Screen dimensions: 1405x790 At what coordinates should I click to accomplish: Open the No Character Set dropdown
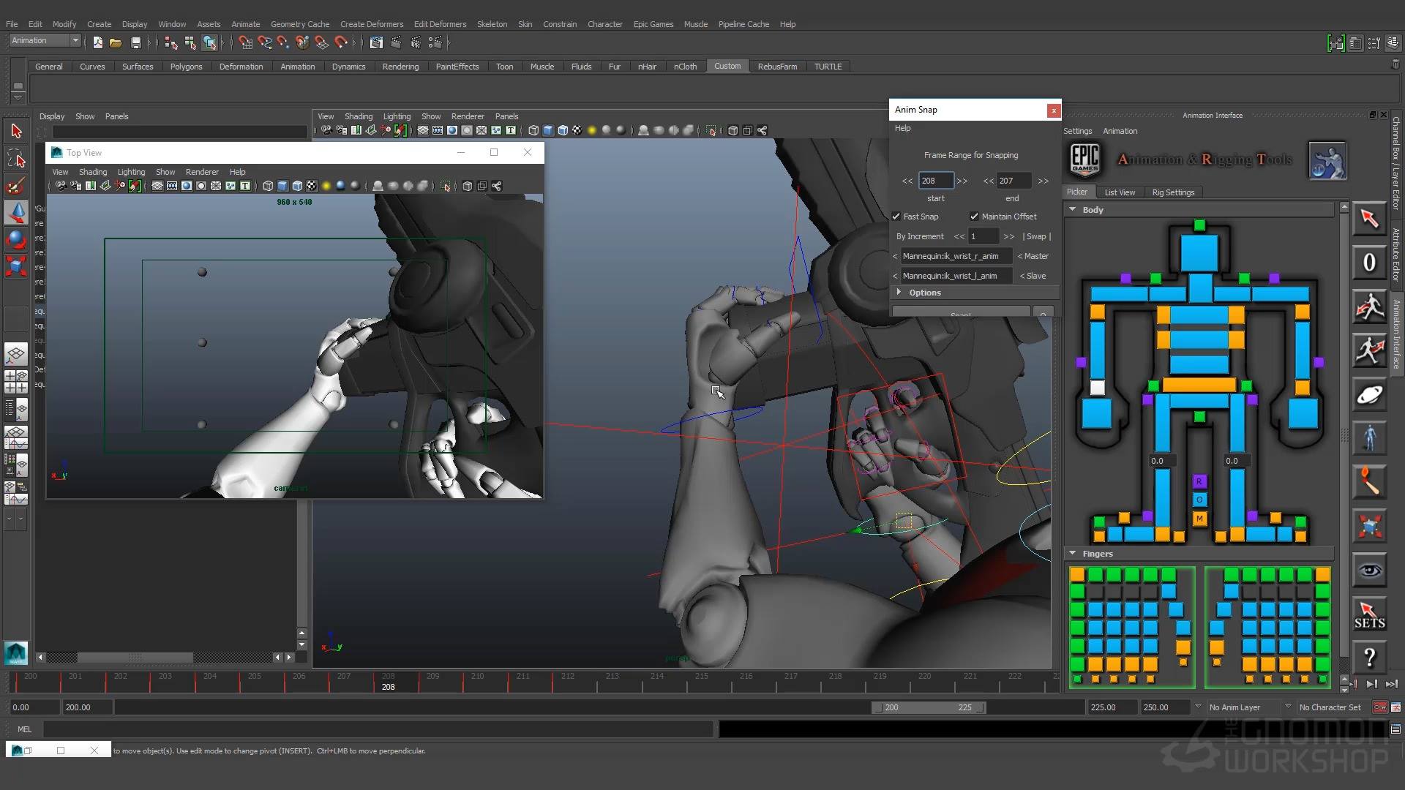click(x=1330, y=707)
